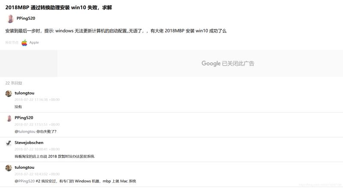
Task: Open tulongtou's username in the fourth reply
Action: pos(24,167)
